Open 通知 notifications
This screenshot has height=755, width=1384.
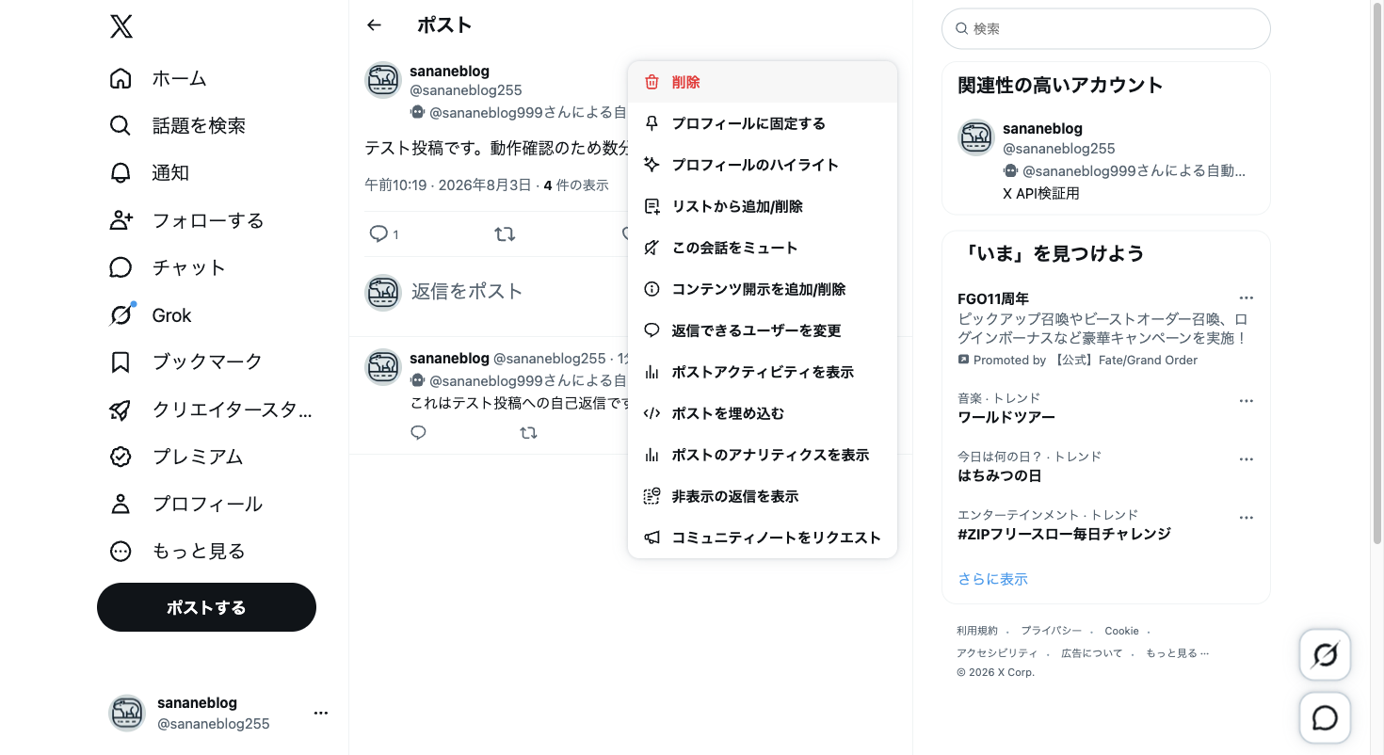(150, 172)
